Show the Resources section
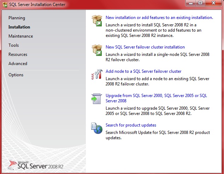Viewport: 224px width, 174px height. (x=18, y=54)
